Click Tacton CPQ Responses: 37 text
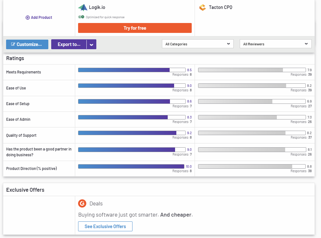This screenshot has width=321, height=238. click(x=301, y=137)
